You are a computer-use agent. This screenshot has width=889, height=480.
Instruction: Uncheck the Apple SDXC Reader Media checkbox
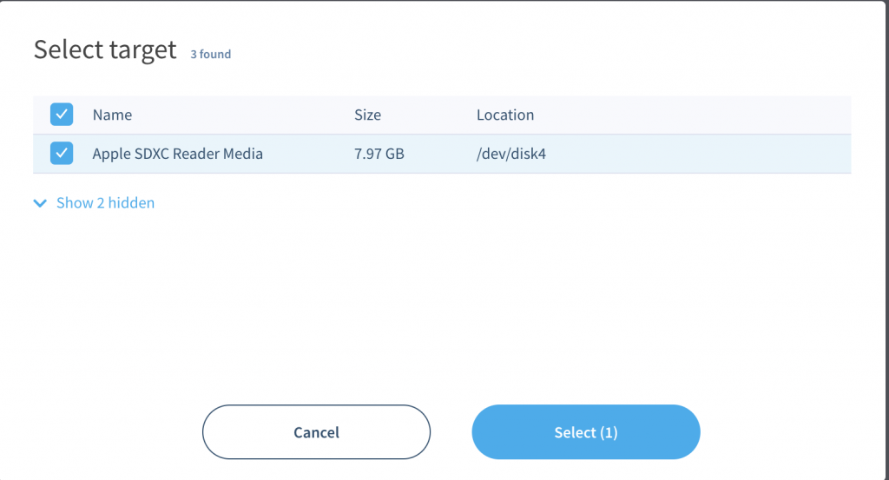pyautogui.click(x=62, y=153)
